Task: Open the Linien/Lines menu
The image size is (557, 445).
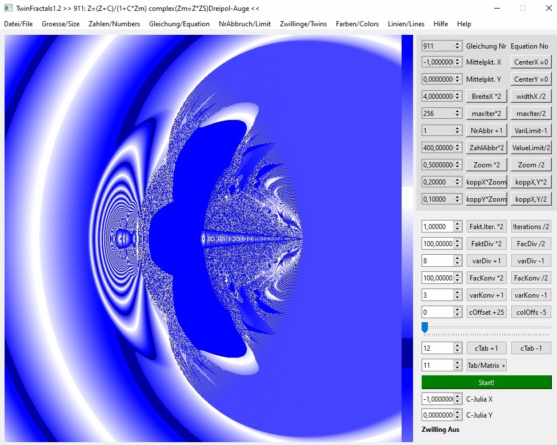Action: (406, 24)
